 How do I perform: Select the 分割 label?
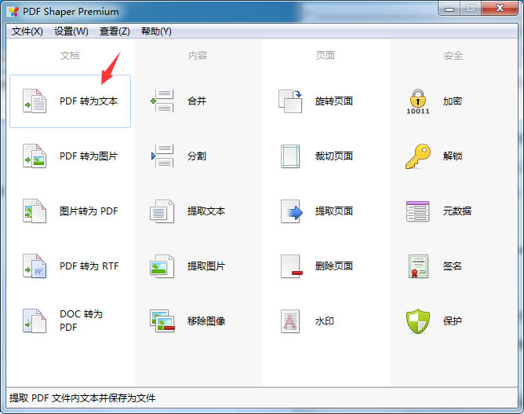[x=197, y=156]
